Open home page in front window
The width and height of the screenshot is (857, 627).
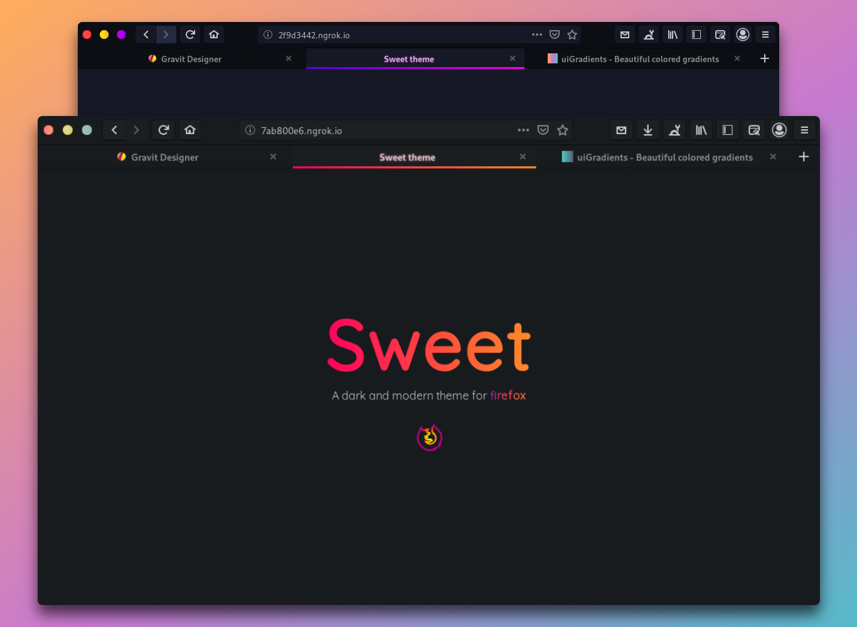point(190,130)
